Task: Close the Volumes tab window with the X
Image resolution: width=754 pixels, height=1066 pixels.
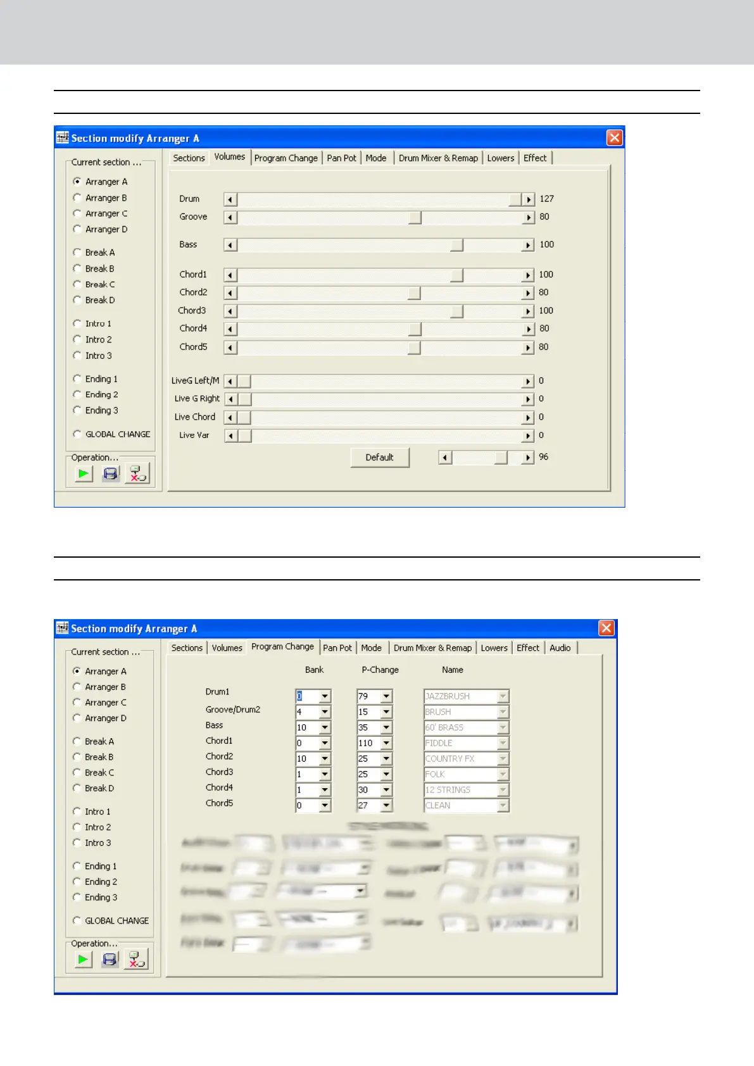Action: (x=614, y=137)
